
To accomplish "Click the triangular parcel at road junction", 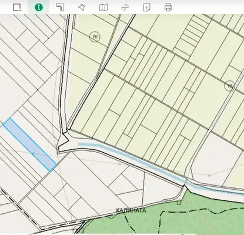I will [x=62, y=140].
